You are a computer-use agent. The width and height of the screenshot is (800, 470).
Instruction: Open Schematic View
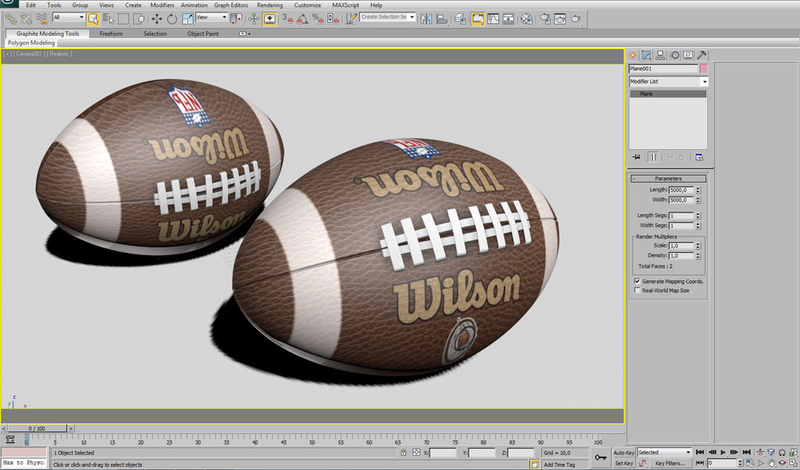point(509,19)
